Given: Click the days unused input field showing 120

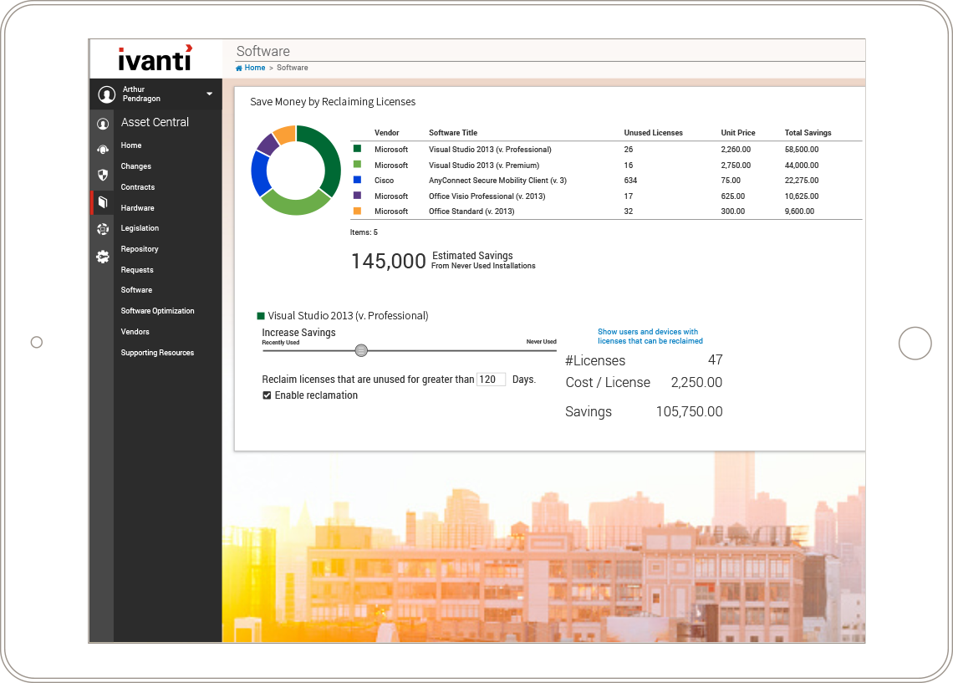Looking at the screenshot, I should [x=491, y=380].
